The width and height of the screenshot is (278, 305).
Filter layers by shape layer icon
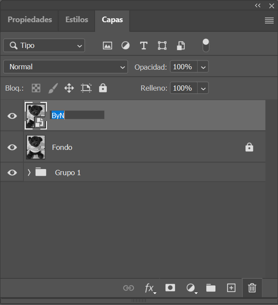point(162,46)
